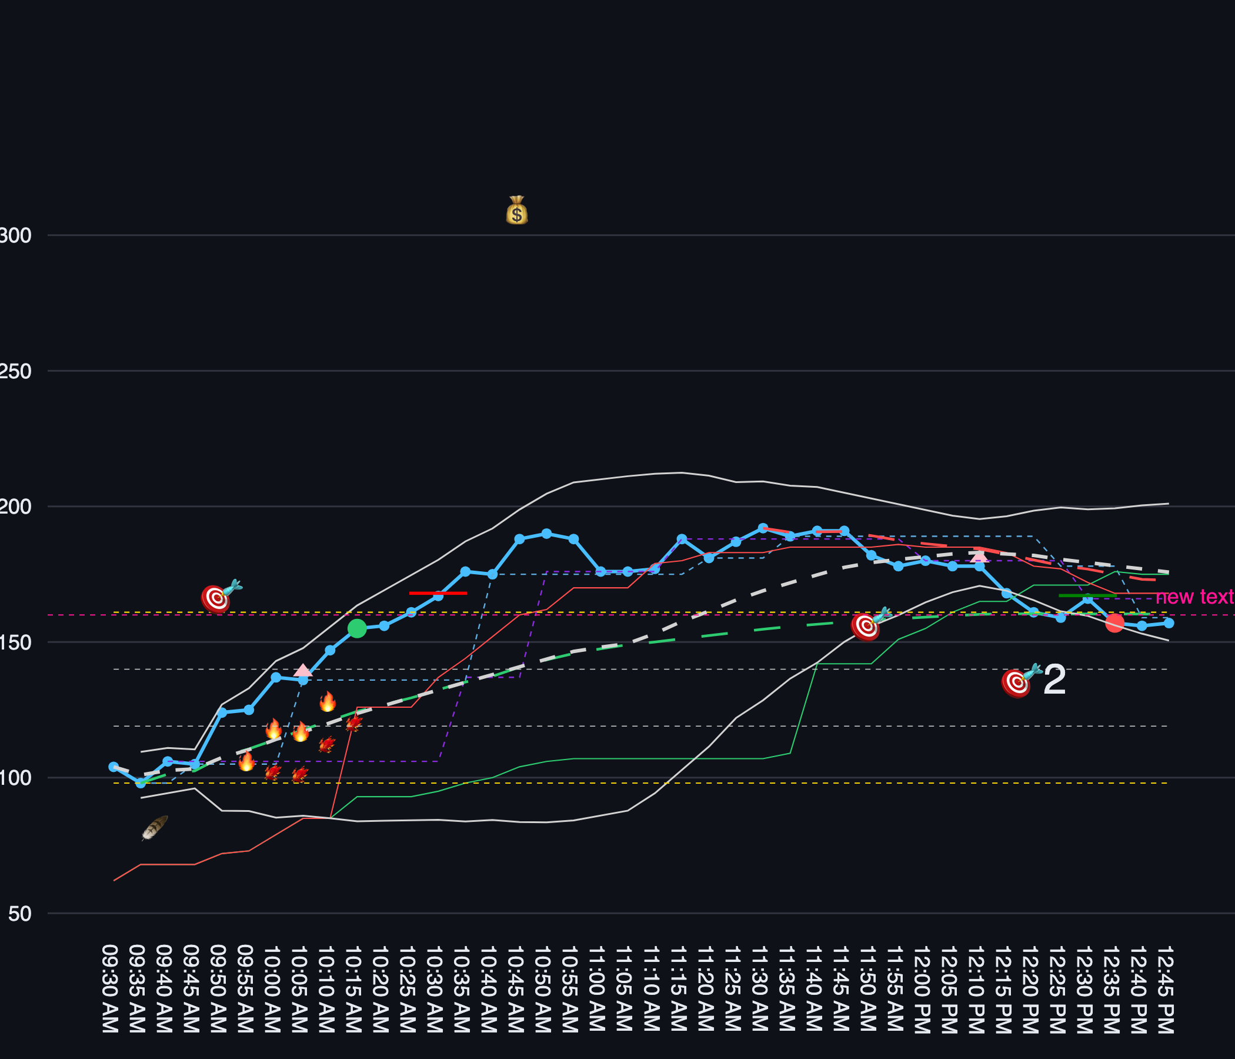Click the large white '2' annotation text
Viewport: 1235px width, 1059px height.
(1054, 680)
